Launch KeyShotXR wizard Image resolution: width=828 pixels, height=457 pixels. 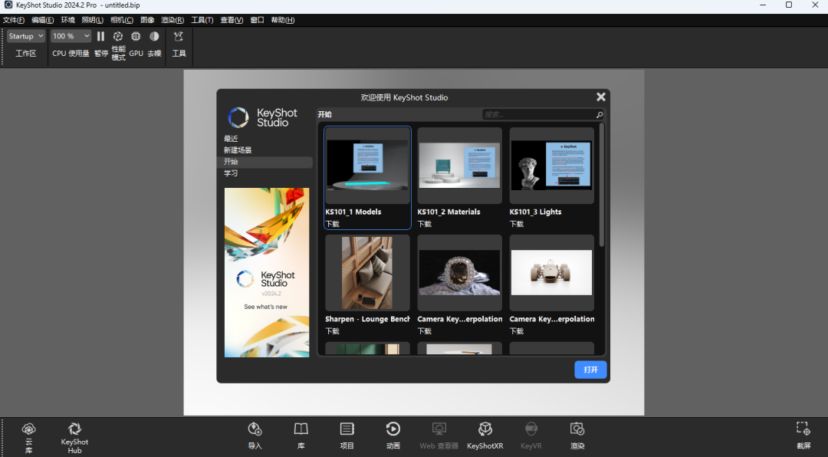[485, 429]
